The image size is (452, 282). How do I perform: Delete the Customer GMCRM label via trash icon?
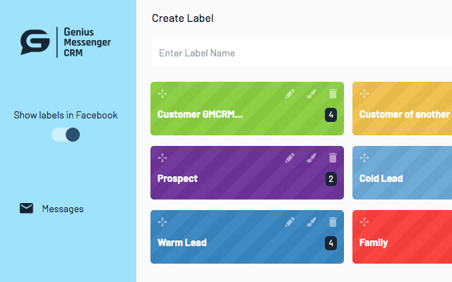[333, 94]
